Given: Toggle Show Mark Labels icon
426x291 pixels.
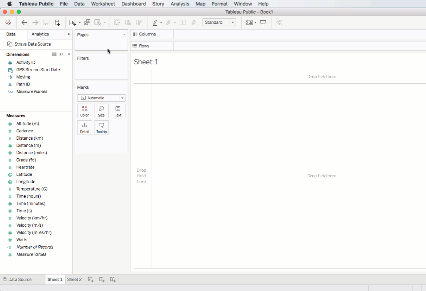Looking at the screenshot, I should [182, 23].
